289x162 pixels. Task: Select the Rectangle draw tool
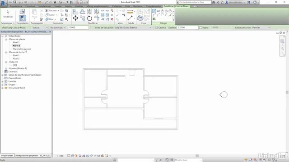coord(158,11)
